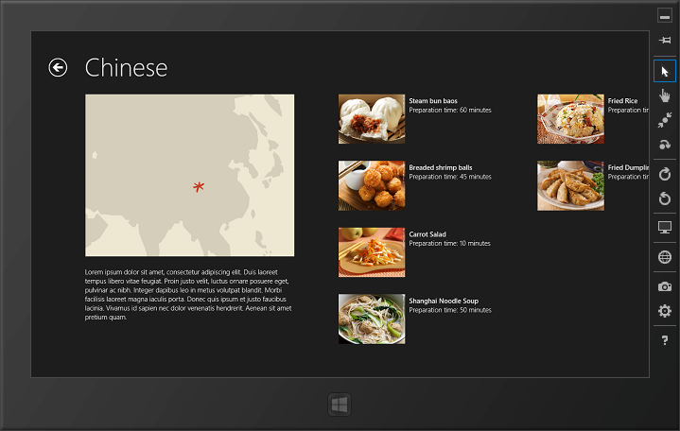Screen dimensions: 680x431
Task: Click the red asterisk marker on map
Action: pos(199,187)
